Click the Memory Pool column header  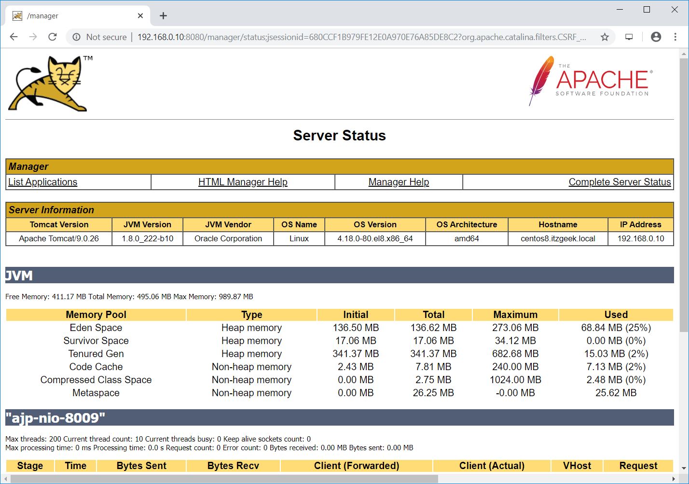(96, 315)
